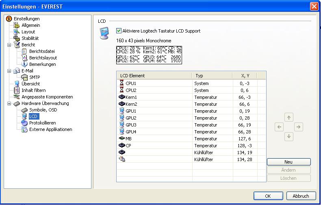Click the Berichtslayout icon
321x205 pixels.
point(24,58)
